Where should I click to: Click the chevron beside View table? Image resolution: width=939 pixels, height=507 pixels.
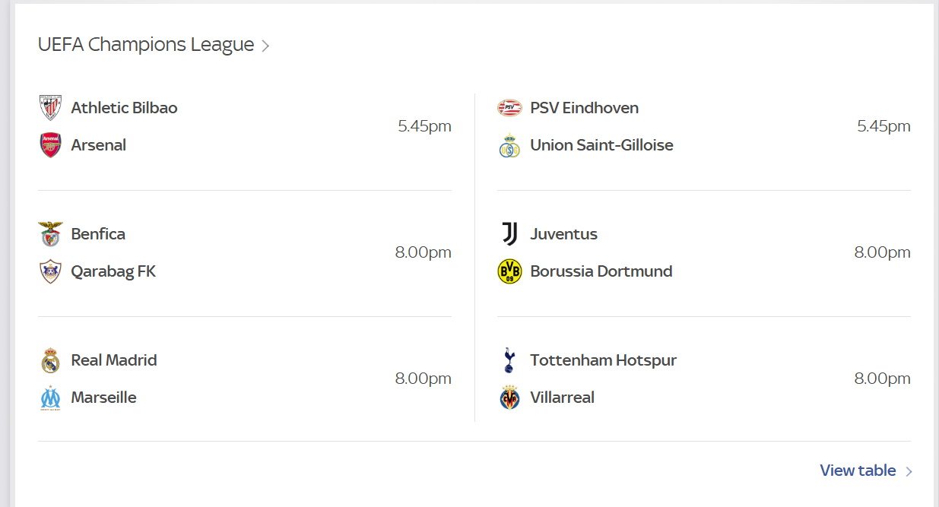point(909,471)
